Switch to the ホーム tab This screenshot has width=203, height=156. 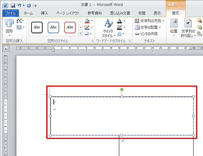point(28,13)
